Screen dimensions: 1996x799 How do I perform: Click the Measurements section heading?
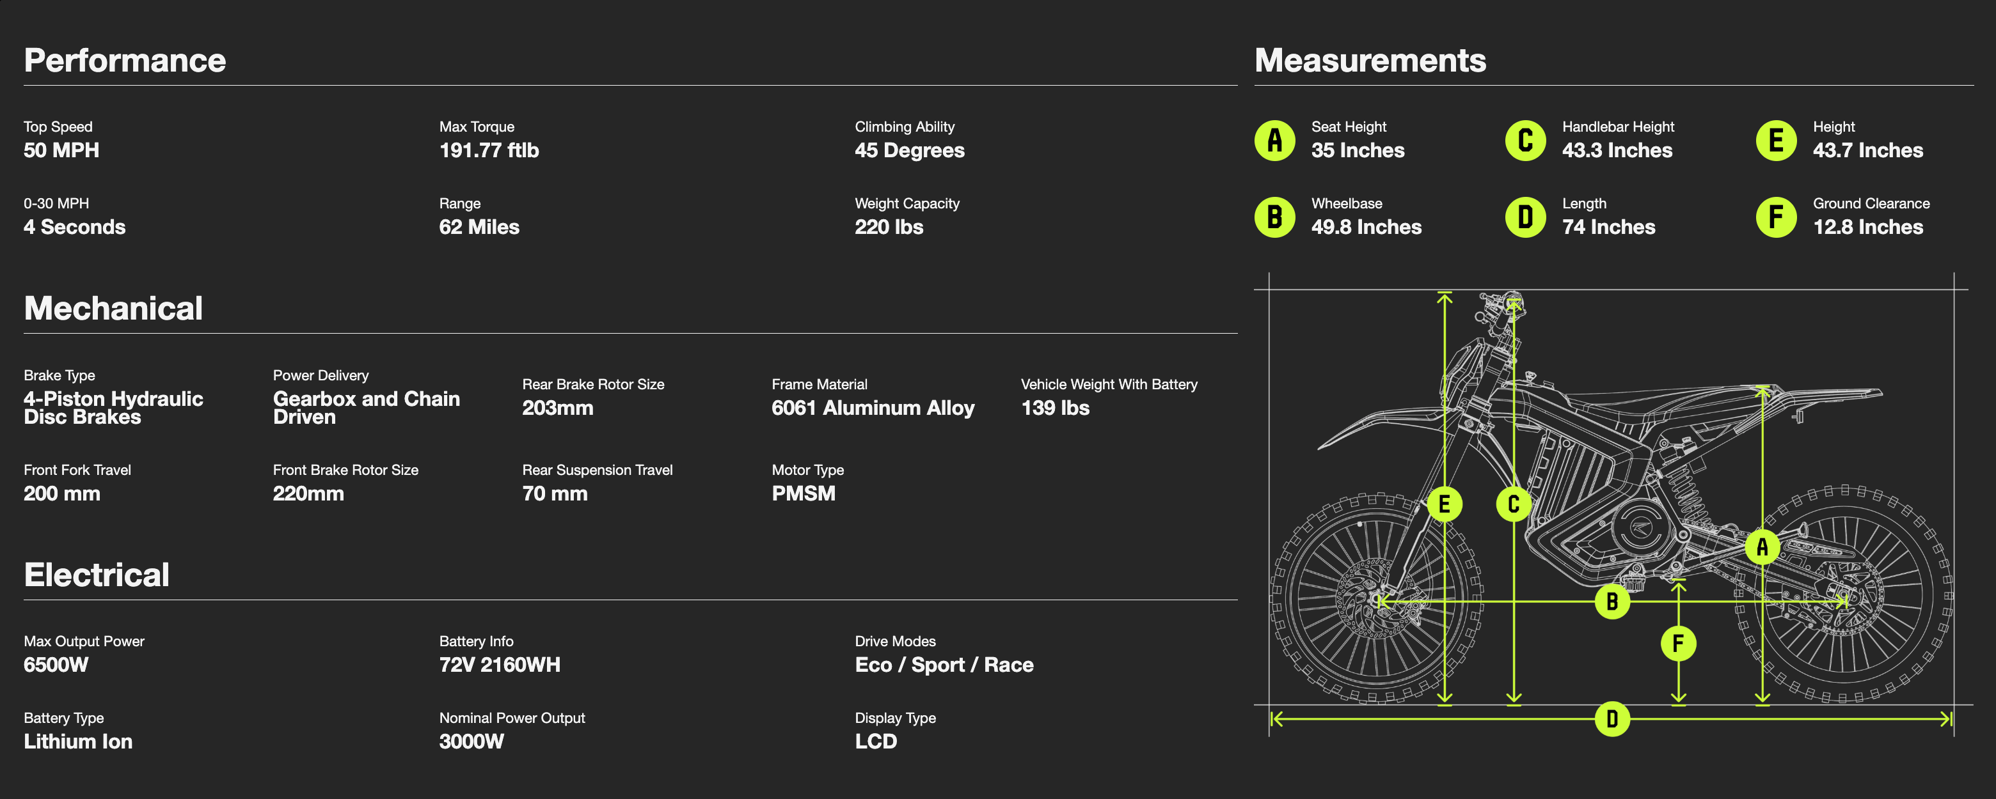tap(1370, 60)
